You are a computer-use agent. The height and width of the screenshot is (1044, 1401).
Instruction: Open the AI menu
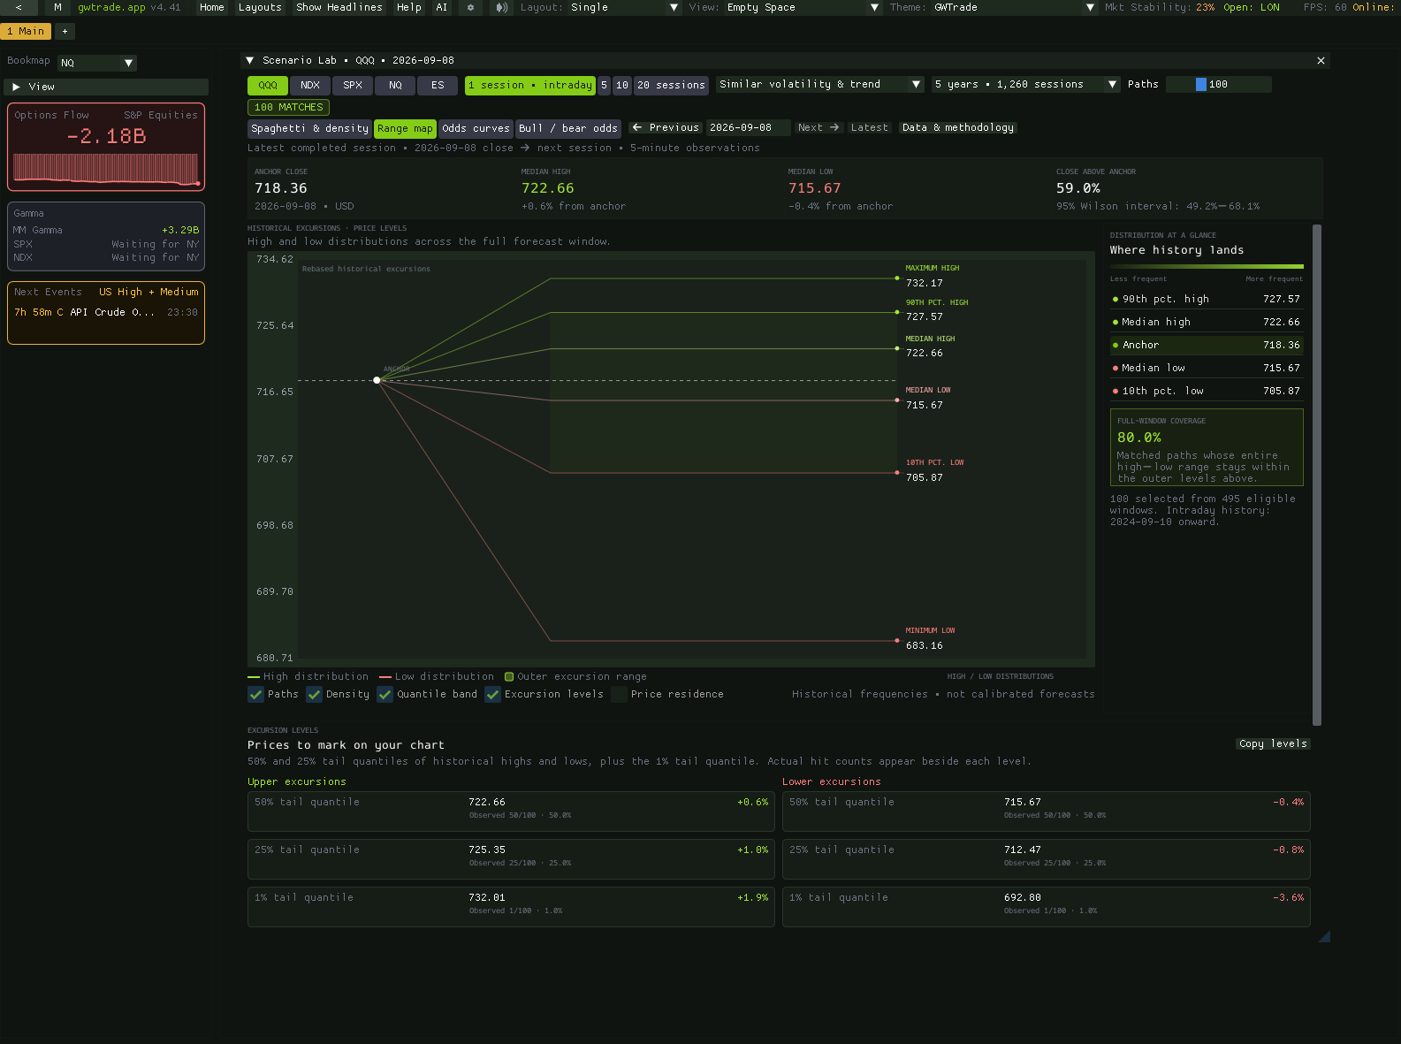pos(442,7)
